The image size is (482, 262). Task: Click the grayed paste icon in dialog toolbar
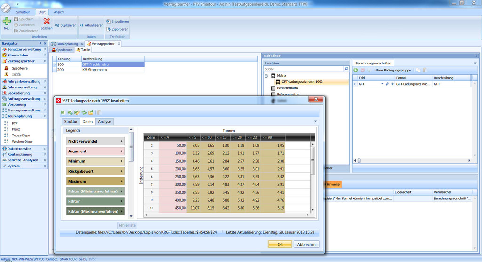(x=99, y=112)
